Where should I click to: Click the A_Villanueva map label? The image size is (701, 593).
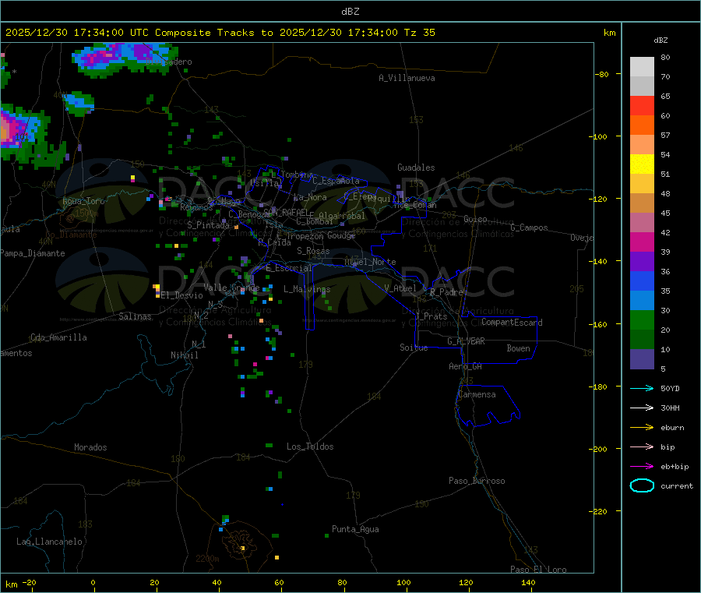(407, 78)
